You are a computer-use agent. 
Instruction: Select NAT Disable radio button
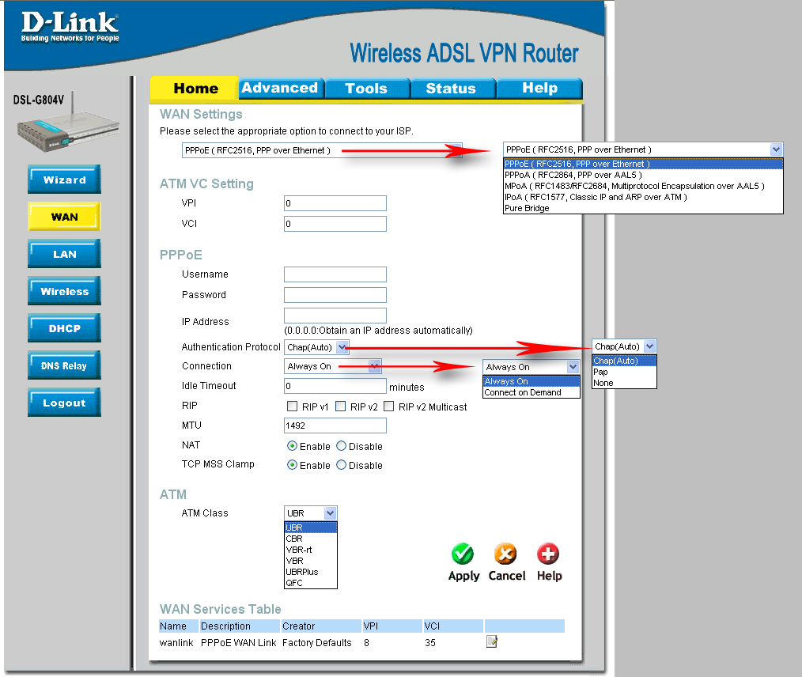[x=341, y=446]
